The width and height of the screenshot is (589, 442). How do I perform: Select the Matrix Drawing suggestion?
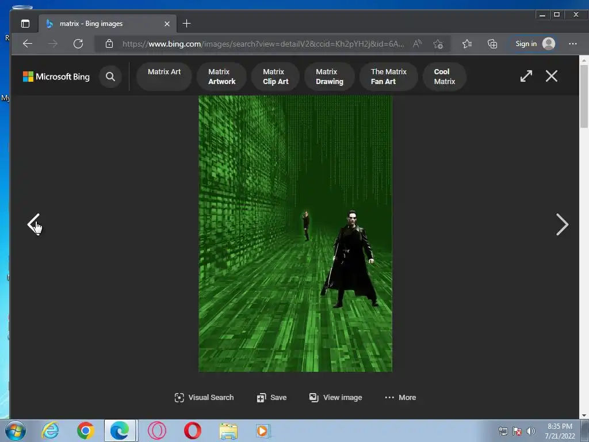click(x=330, y=77)
